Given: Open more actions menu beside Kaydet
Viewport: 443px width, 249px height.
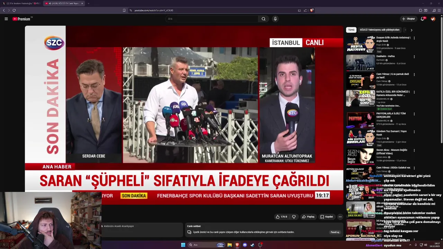Looking at the screenshot, I should click(340, 217).
